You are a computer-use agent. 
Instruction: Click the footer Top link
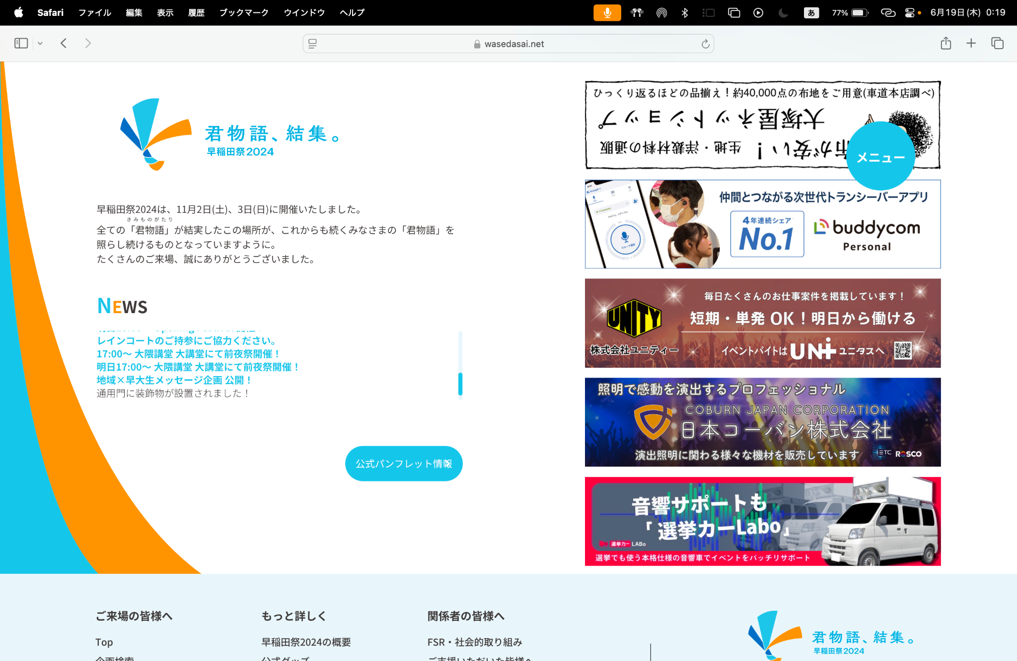coord(104,642)
